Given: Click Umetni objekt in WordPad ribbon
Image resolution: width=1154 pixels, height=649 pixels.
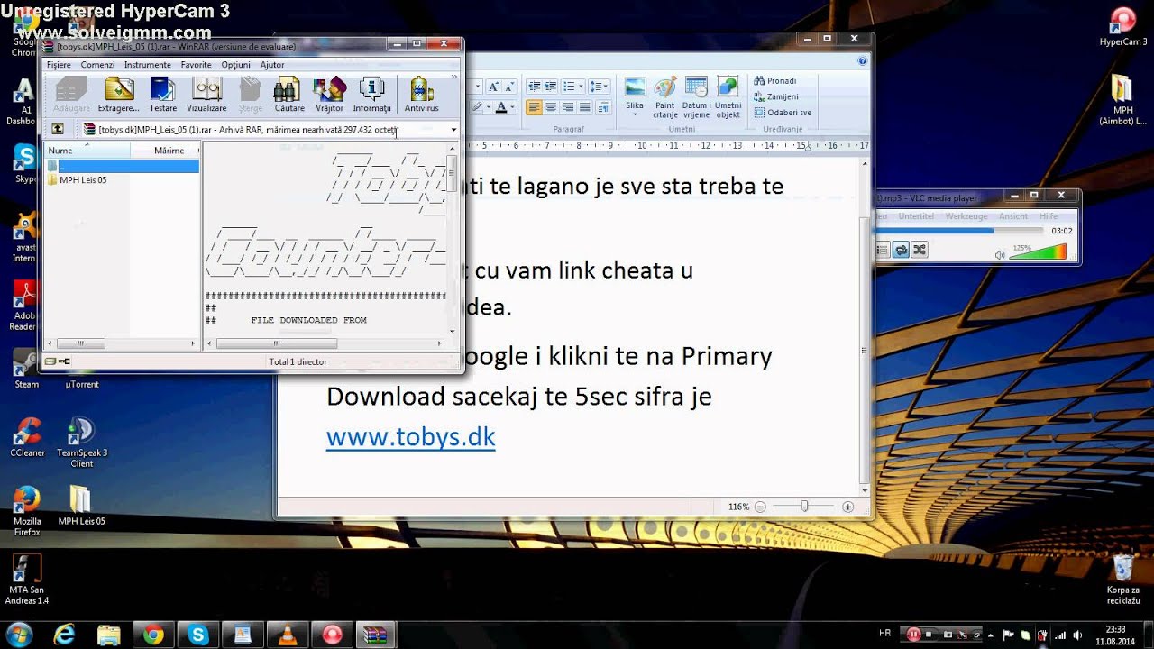Looking at the screenshot, I should [728, 97].
